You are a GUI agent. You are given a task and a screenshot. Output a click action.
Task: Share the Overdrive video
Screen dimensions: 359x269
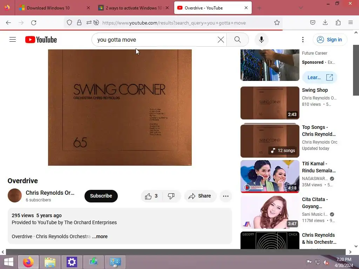tap(199, 196)
